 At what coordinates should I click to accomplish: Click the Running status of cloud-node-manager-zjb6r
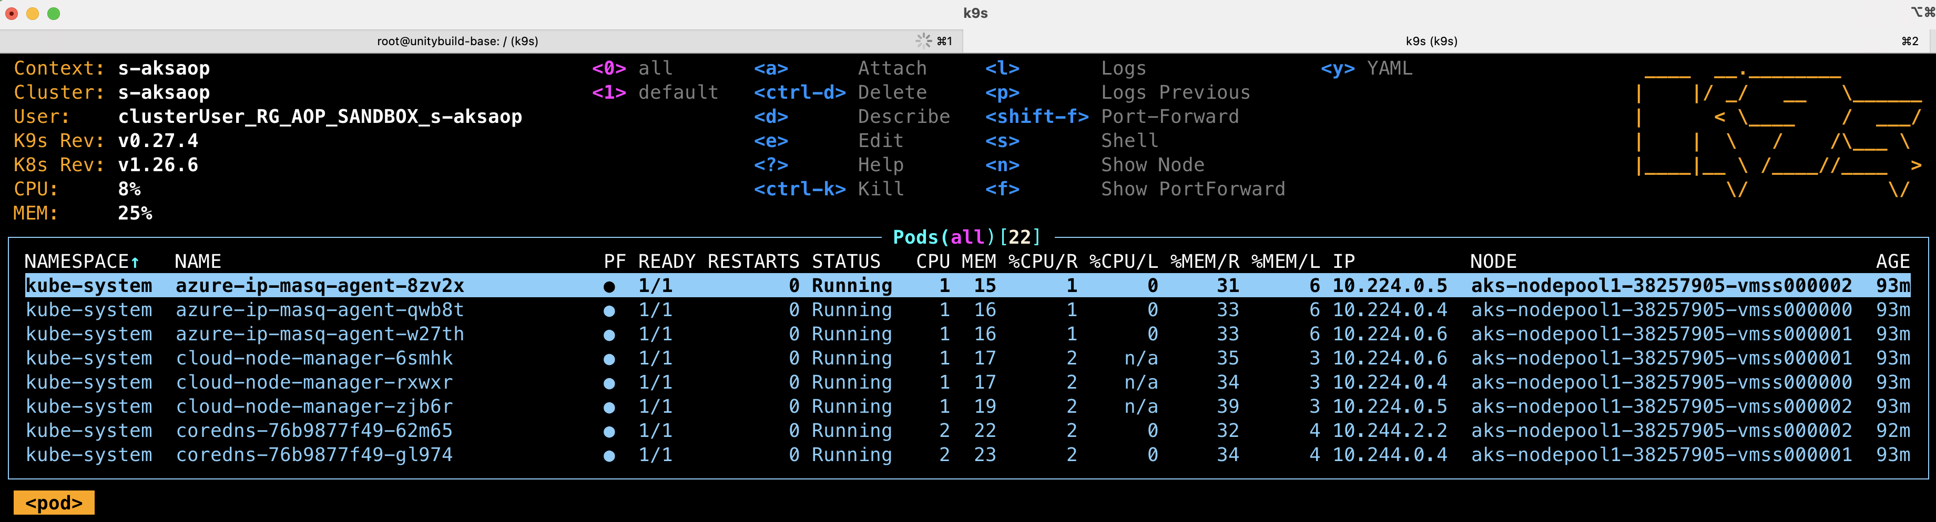pos(851,406)
